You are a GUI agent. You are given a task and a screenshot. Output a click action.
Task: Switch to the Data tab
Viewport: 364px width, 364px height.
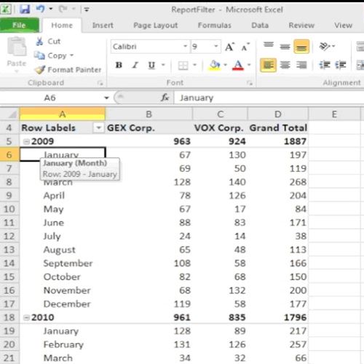260,25
